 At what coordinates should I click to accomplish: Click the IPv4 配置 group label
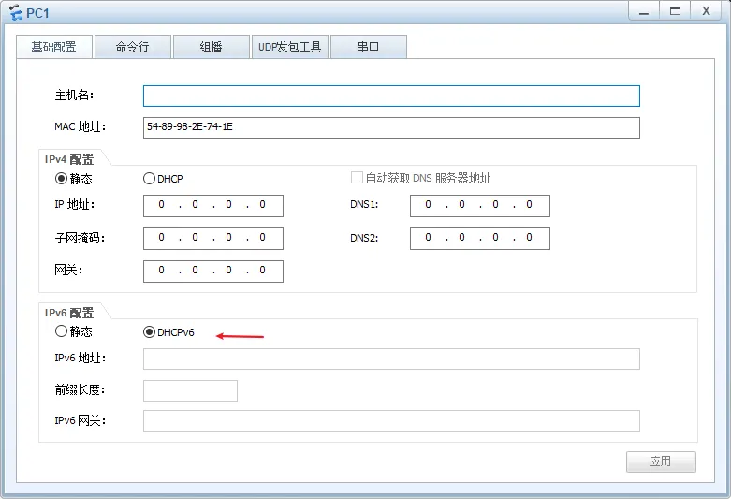69,159
